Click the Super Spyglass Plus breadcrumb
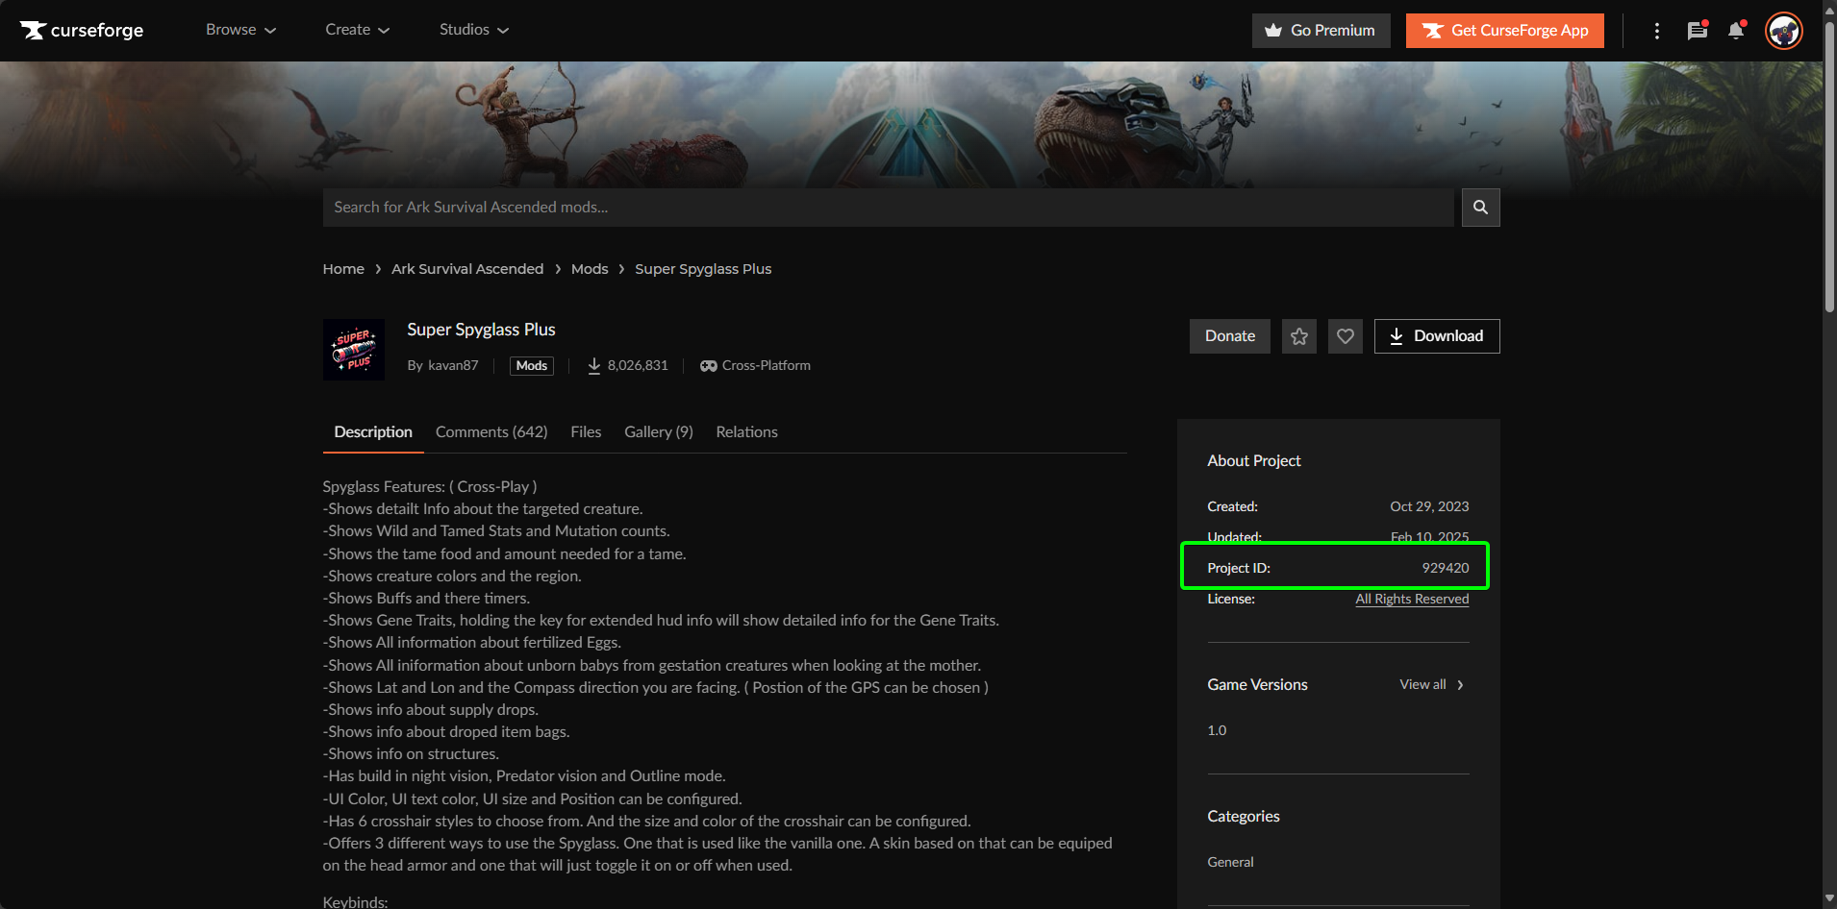This screenshot has width=1837, height=909. (x=703, y=269)
